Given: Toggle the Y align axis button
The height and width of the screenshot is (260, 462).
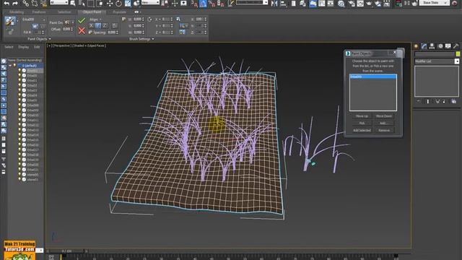Looking at the screenshot, I should click(98, 26).
